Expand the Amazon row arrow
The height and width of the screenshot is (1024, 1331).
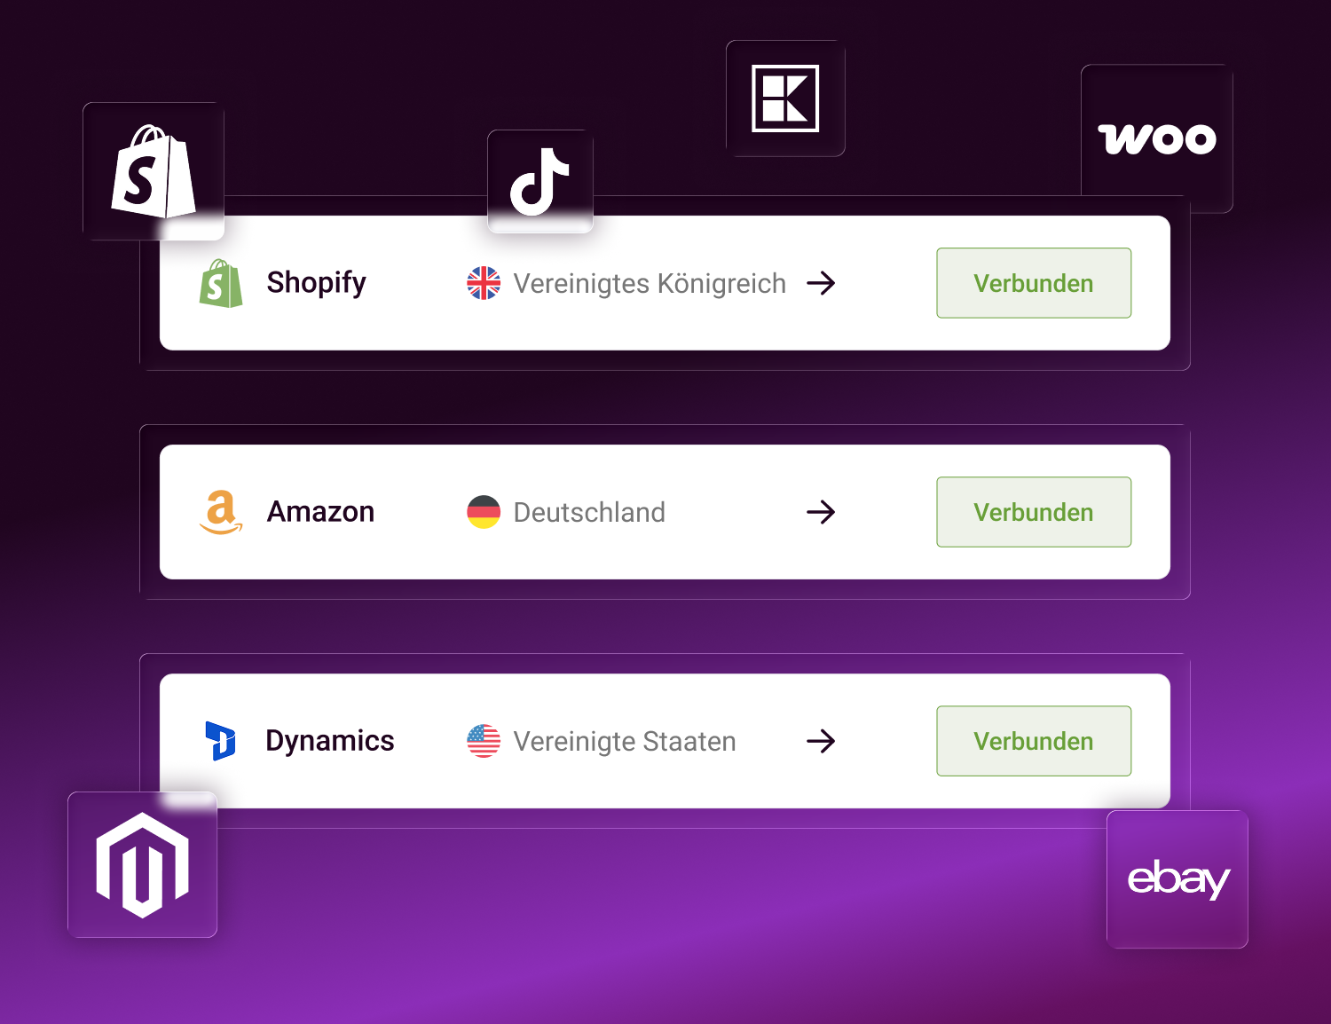(x=821, y=512)
